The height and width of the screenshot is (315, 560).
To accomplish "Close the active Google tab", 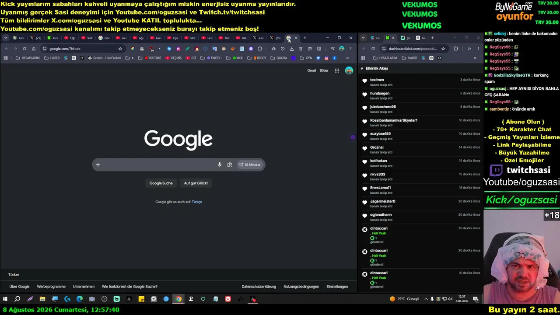I will click(x=296, y=38).
